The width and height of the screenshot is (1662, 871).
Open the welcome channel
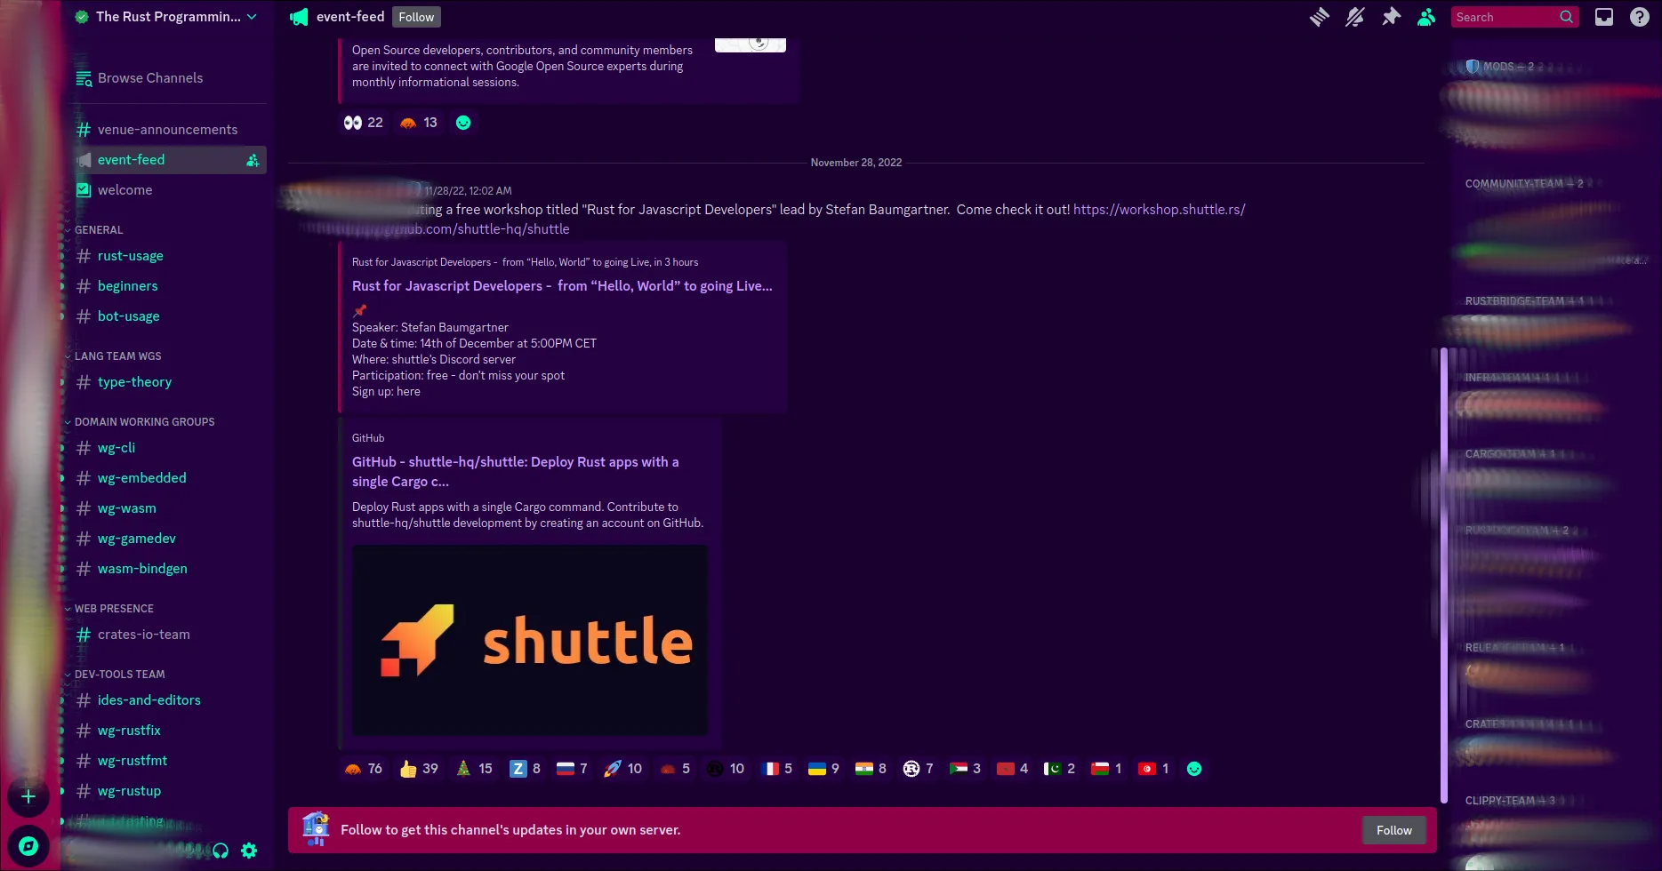tap(167, 190)
